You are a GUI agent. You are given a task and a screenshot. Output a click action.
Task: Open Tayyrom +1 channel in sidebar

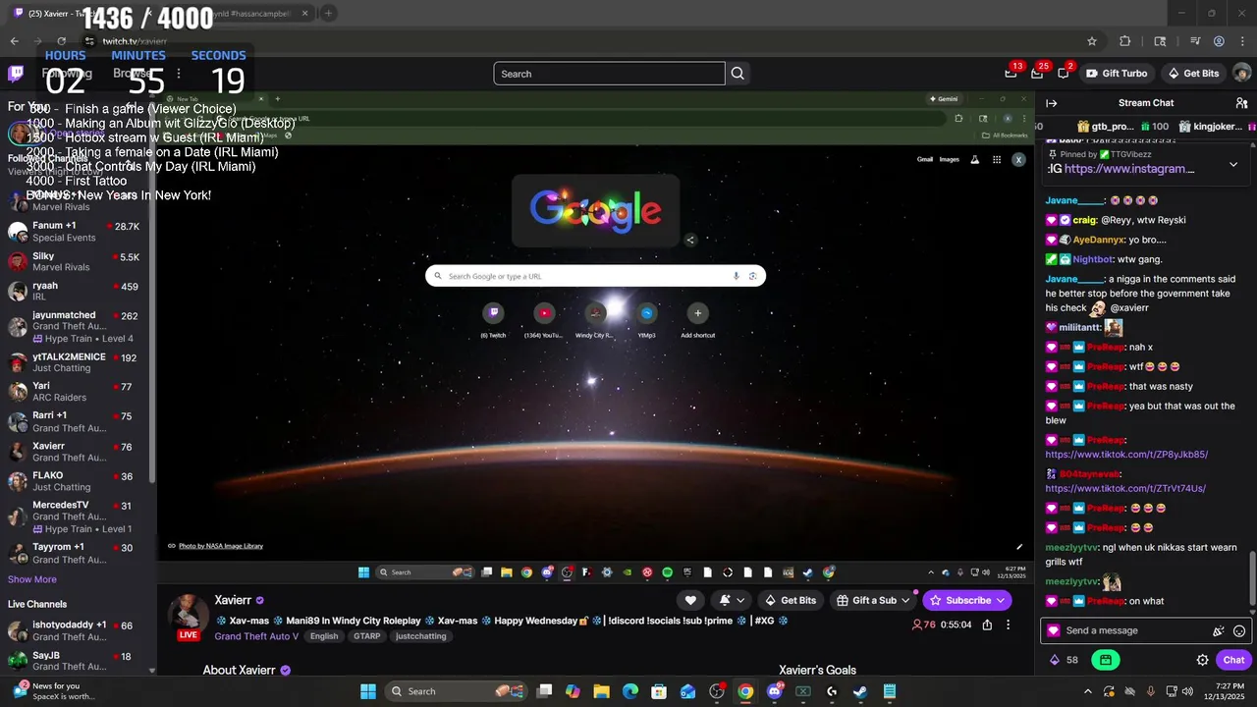point(77,553)
